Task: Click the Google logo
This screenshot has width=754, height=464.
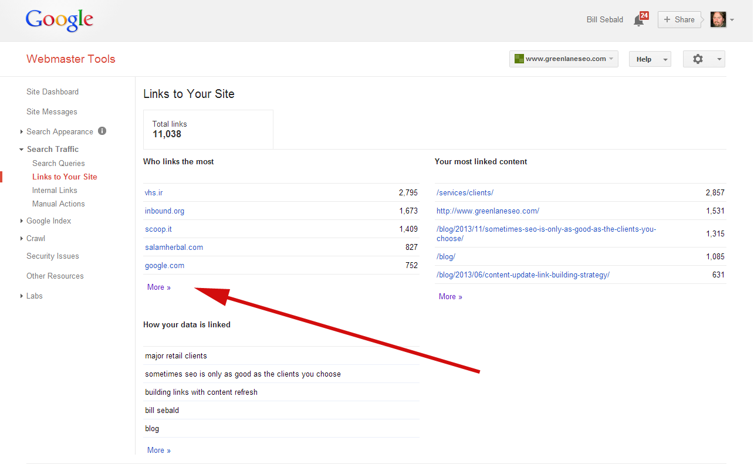Action: (x=59, y=21)
